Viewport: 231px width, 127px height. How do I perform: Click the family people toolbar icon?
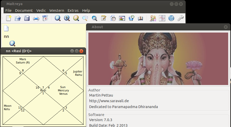pos(153,18)
